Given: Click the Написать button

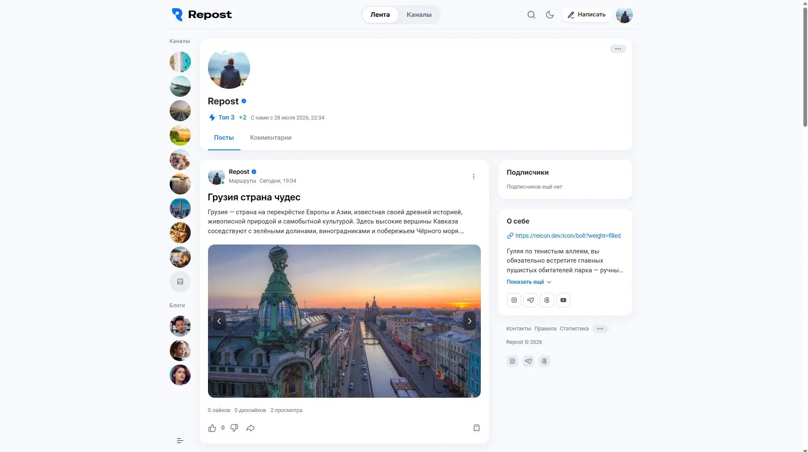Looking at the screenshot, I should click(x=587, y=15).
